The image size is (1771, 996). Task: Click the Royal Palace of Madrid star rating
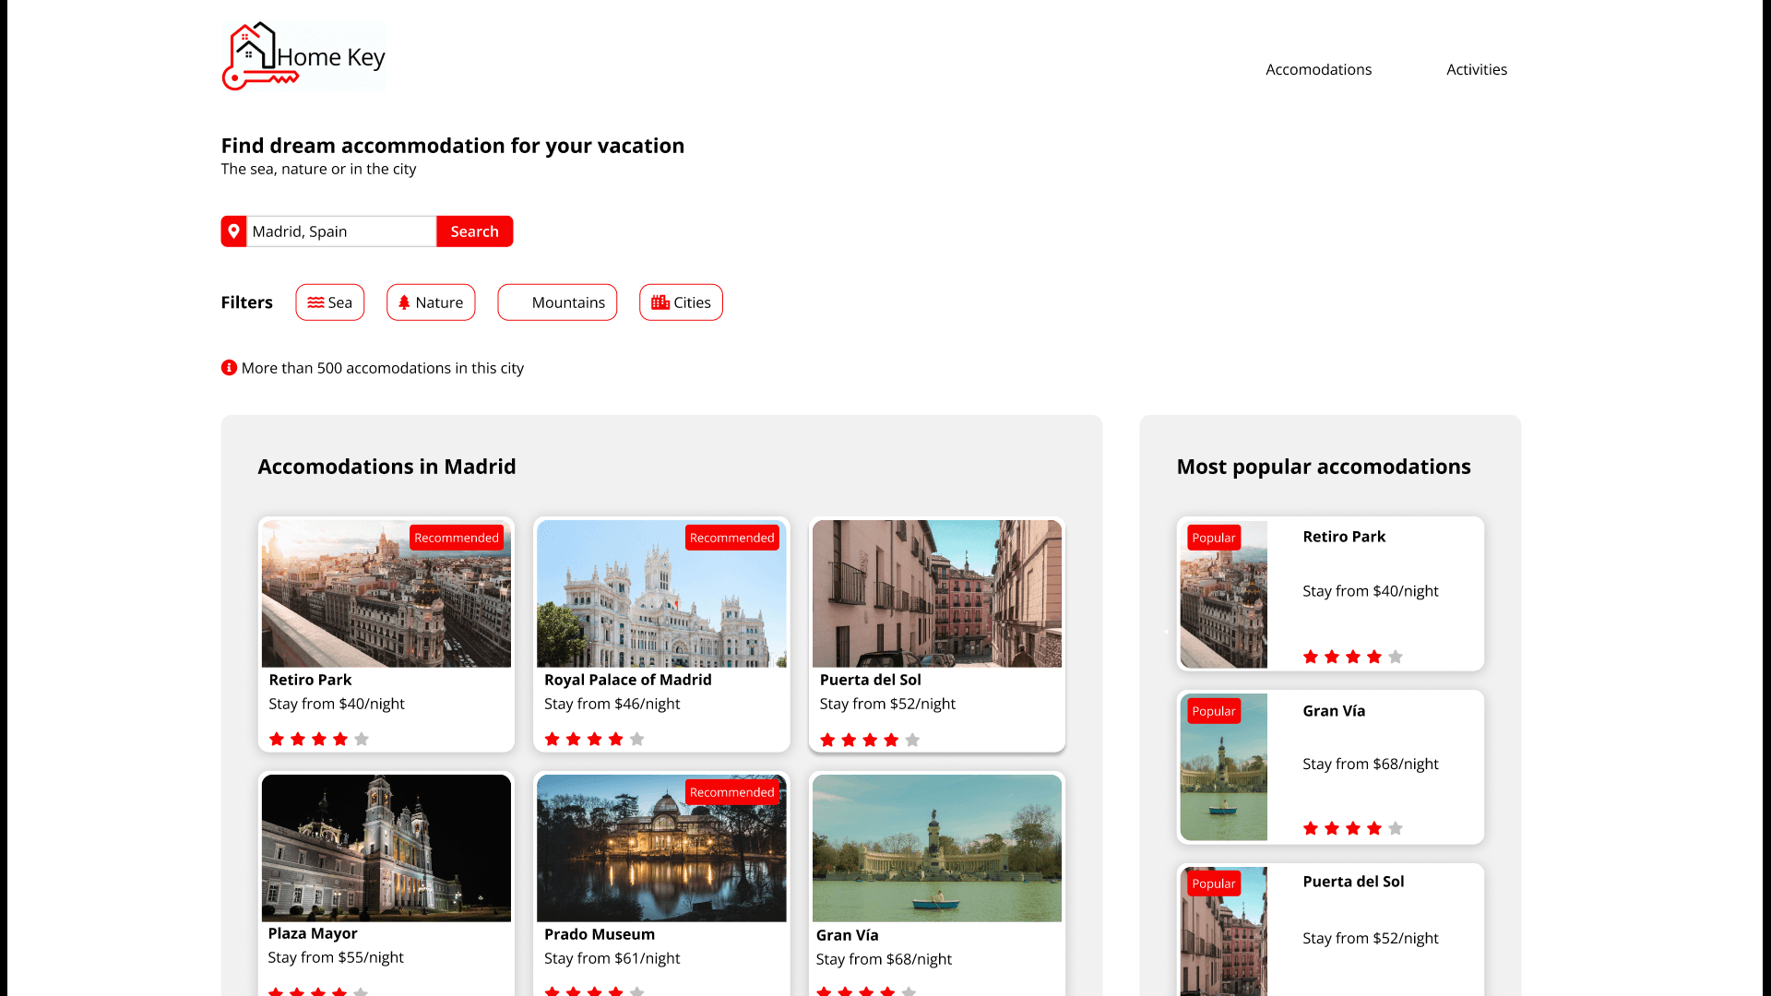[x=595, y=739]
